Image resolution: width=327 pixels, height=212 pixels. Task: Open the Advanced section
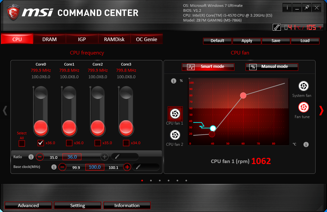pos(28,205)
